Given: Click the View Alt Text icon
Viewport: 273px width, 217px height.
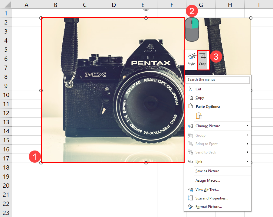Looking at the screenshot, I should [190, 190].
